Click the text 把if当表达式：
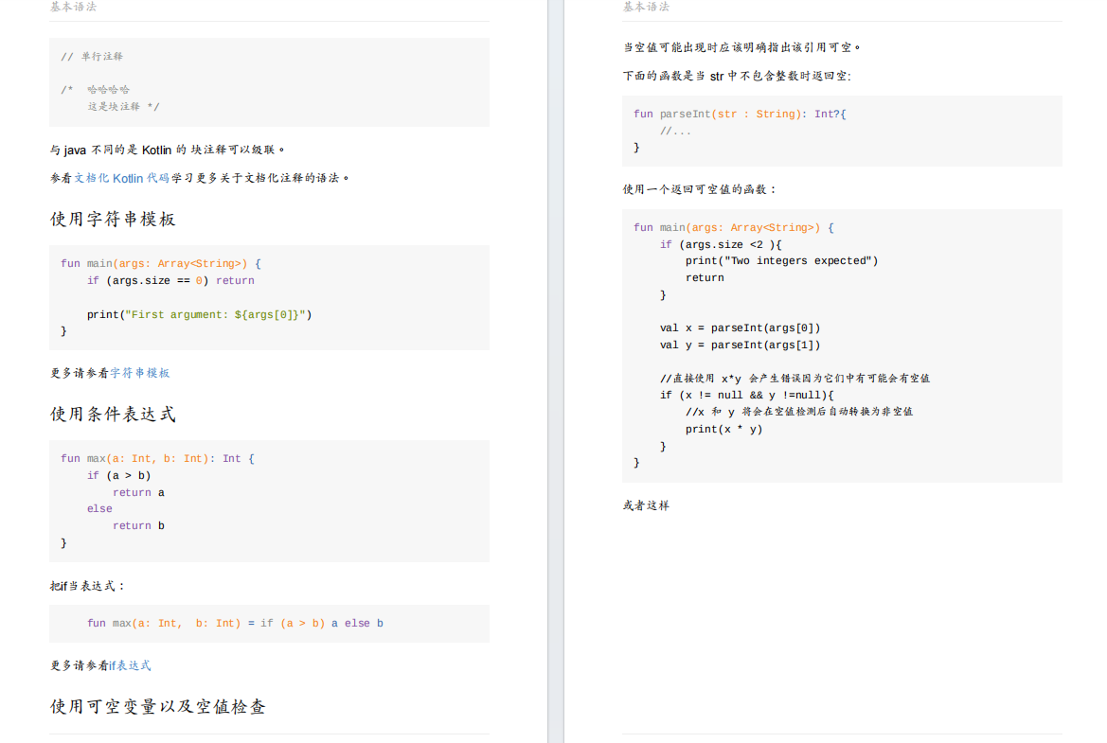This screenshot has height=743, width=1107. (87, 586)
